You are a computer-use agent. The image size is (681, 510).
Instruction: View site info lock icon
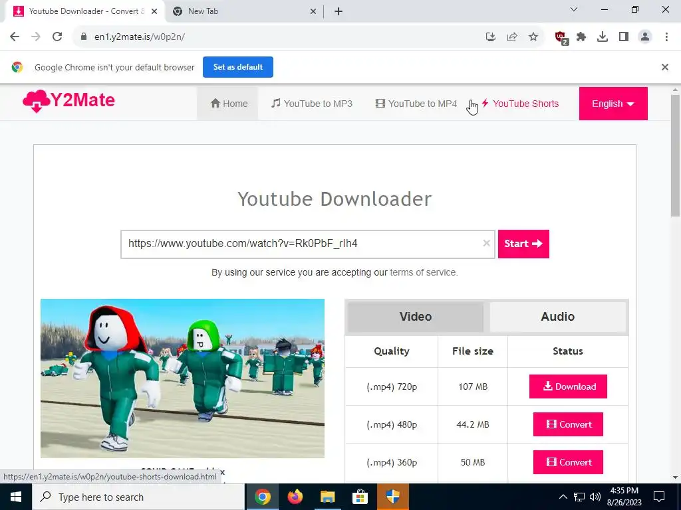pyautogui.click(x=84, y=37)
